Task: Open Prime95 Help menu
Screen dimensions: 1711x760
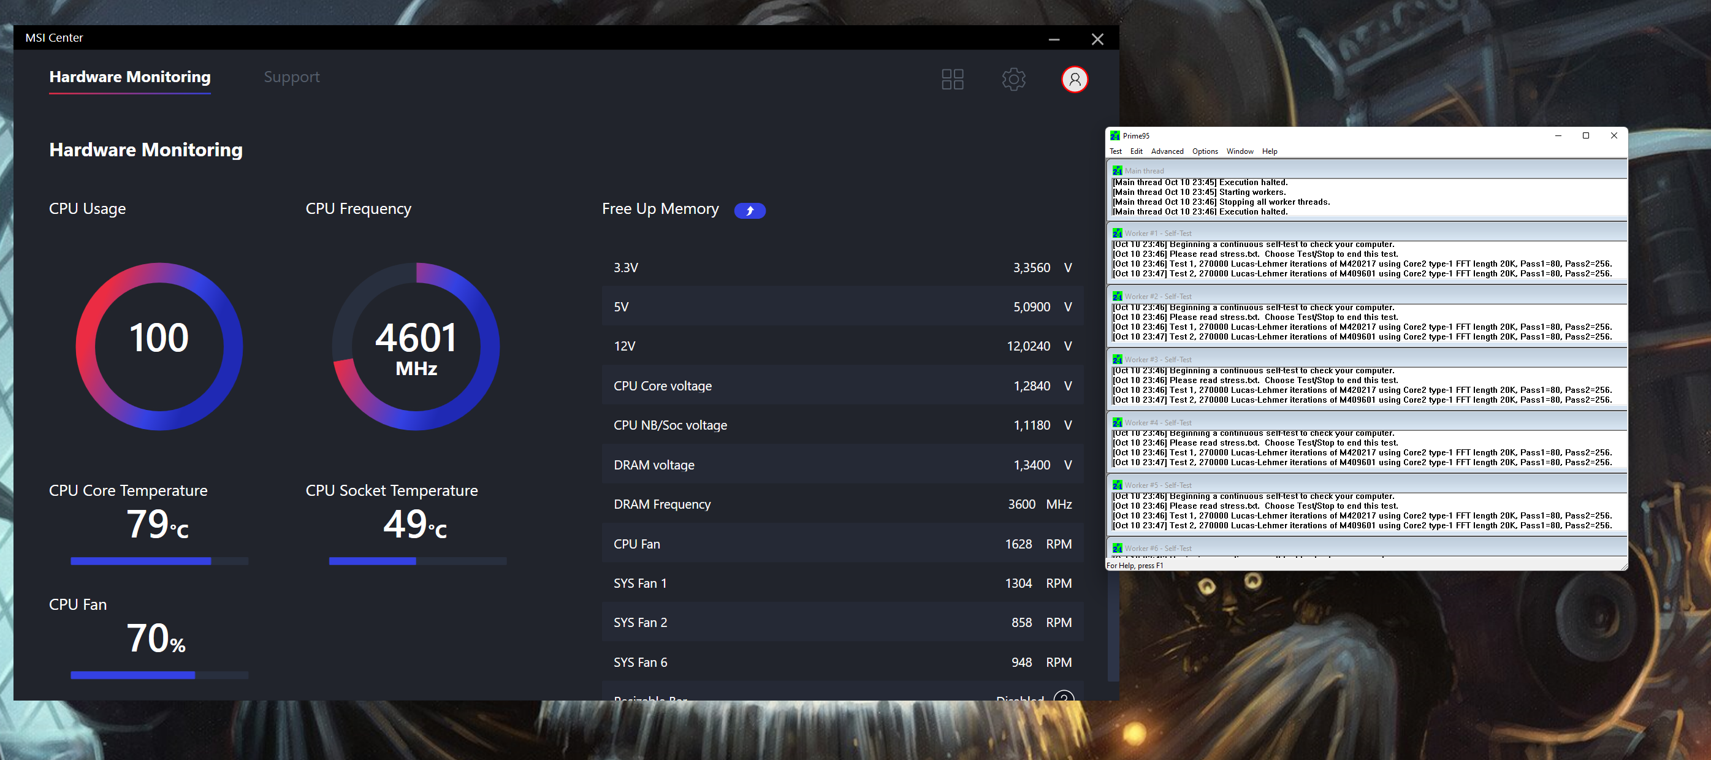Action: [x=1269, y=151]
